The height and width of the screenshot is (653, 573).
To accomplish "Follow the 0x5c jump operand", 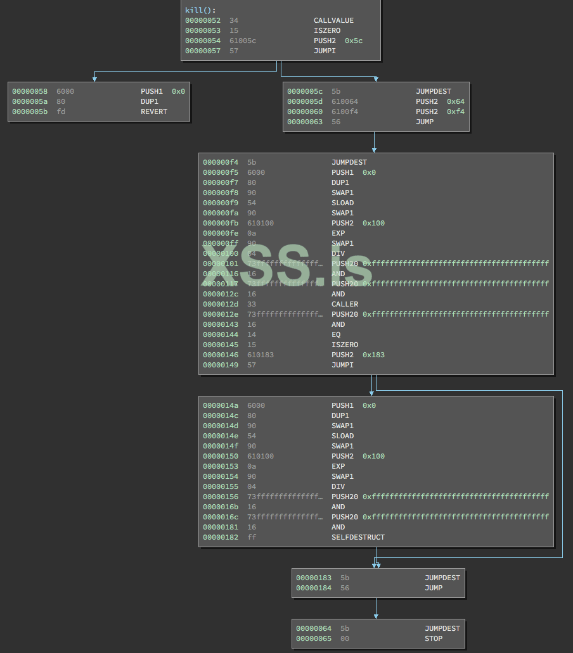I will point(354,41).
